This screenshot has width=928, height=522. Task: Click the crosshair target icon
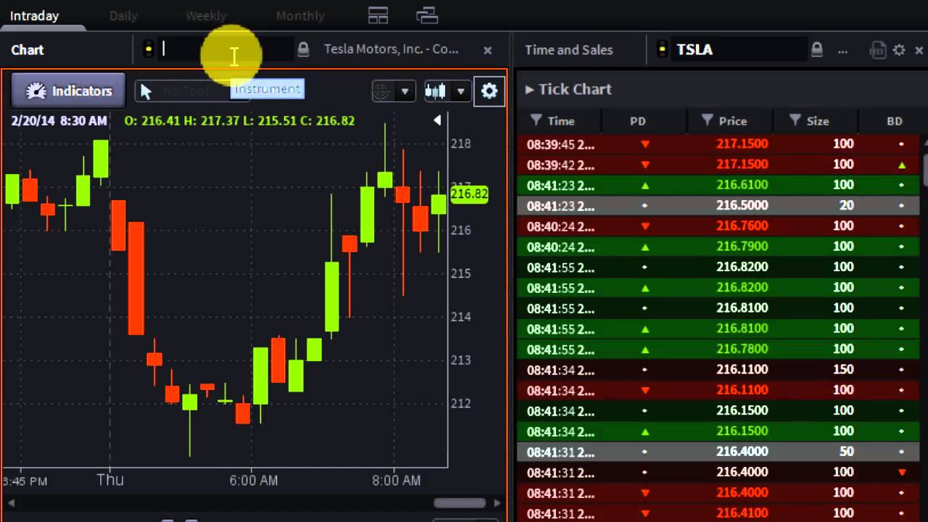click(x=381, y=91)
